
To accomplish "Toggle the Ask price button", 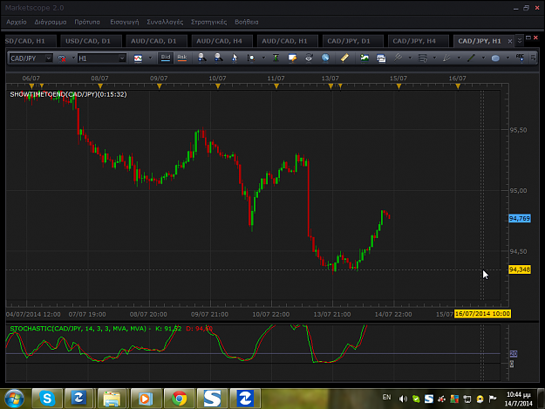I will (181, 58).
